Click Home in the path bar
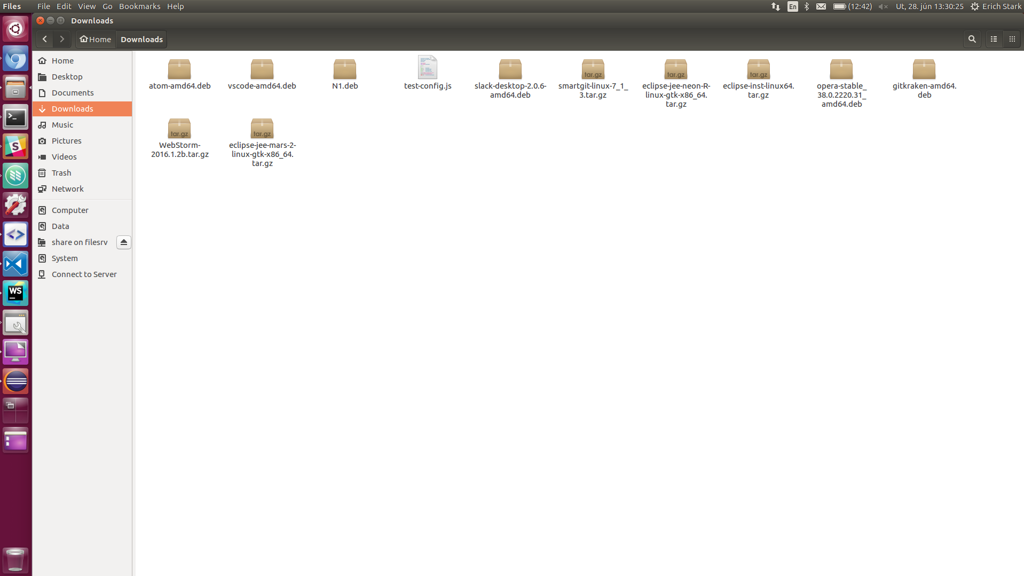Screen dimensions: 1024x576 [x=96, y=39]
